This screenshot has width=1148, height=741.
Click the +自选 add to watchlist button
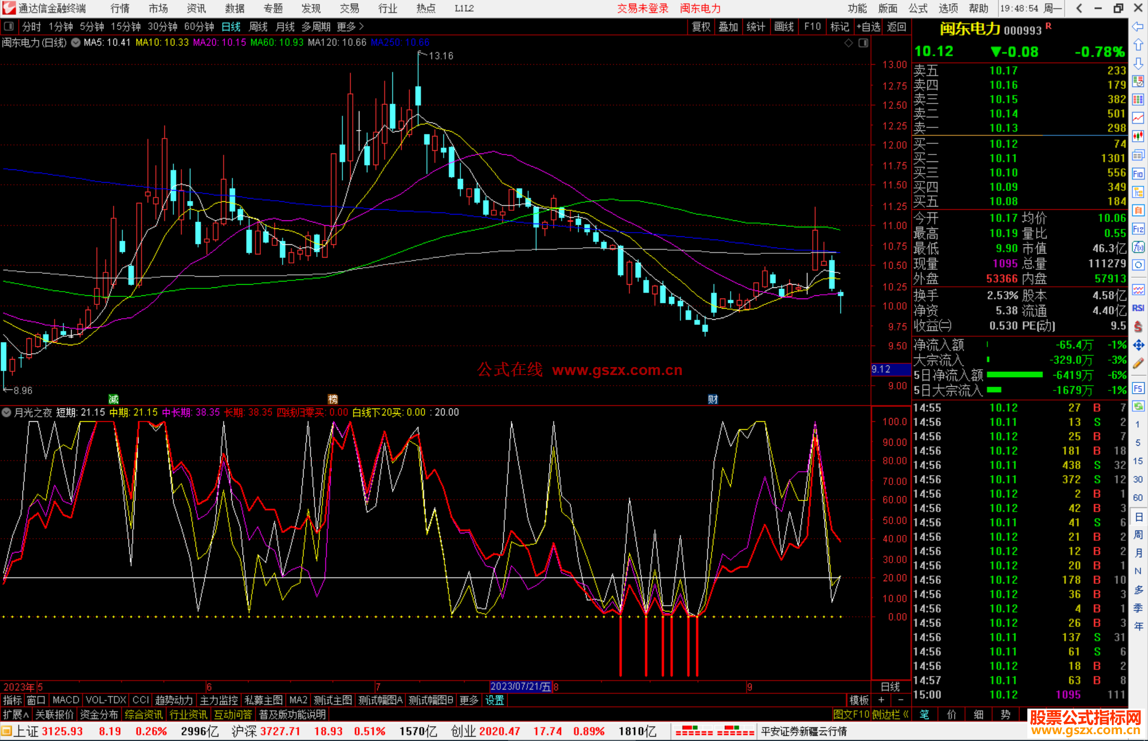point(868,27)
